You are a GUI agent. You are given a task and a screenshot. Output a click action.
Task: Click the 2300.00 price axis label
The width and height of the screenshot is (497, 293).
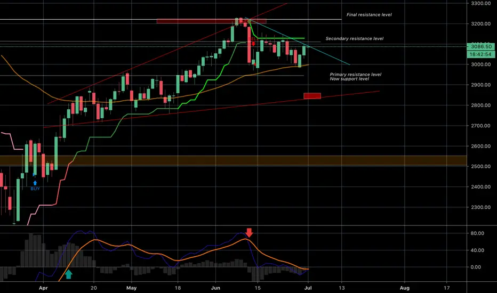tap(481, 207)
